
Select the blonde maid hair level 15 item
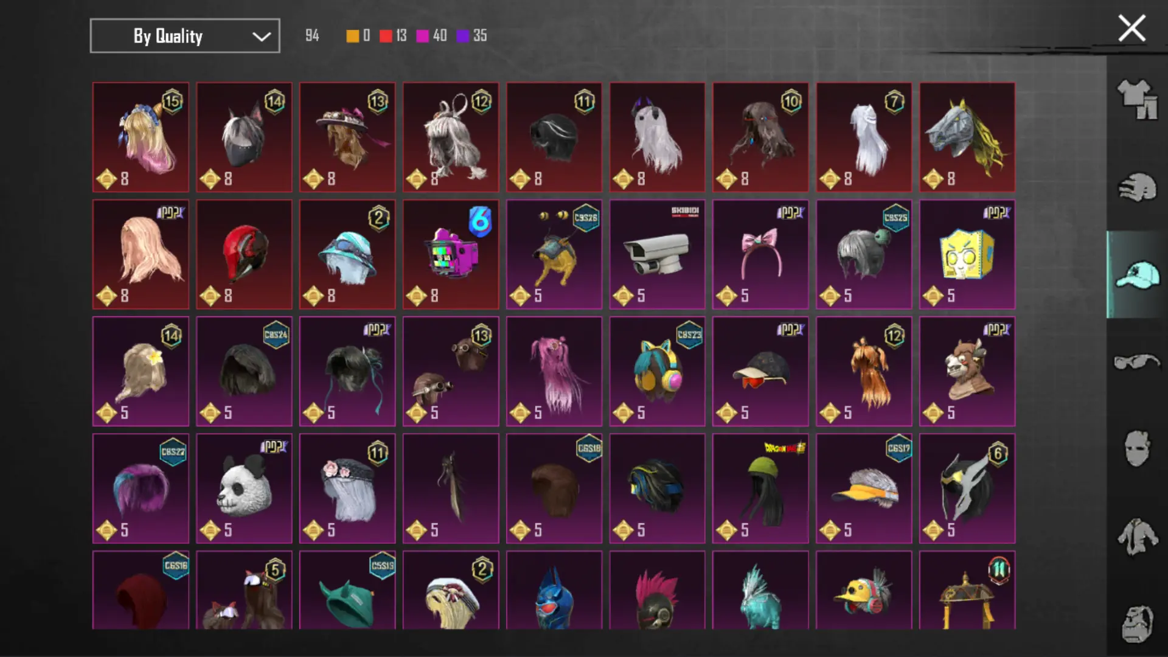[x=141, y=137]
